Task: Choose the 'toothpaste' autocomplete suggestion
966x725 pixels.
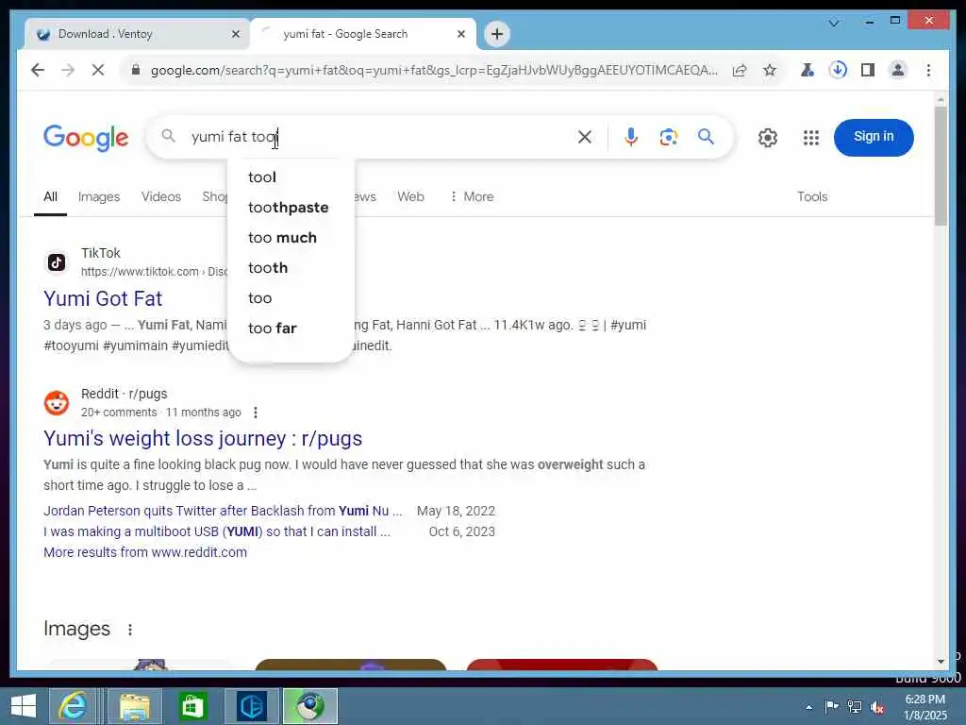Action: coord(291,207)
